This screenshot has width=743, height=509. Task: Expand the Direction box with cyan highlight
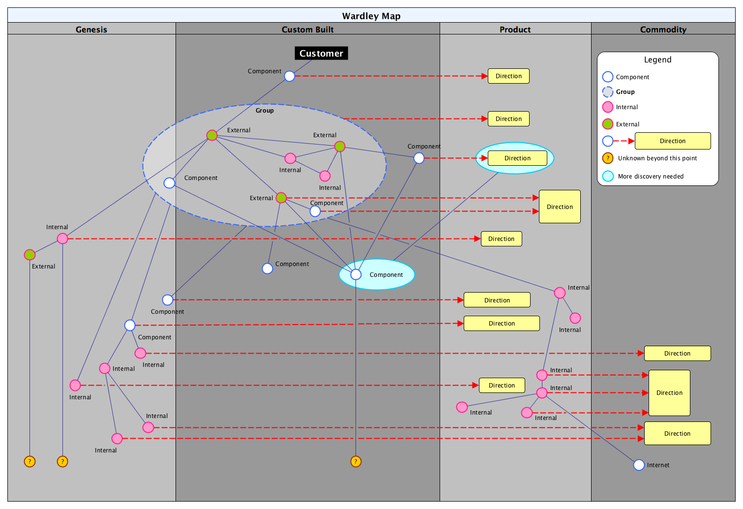517,158
